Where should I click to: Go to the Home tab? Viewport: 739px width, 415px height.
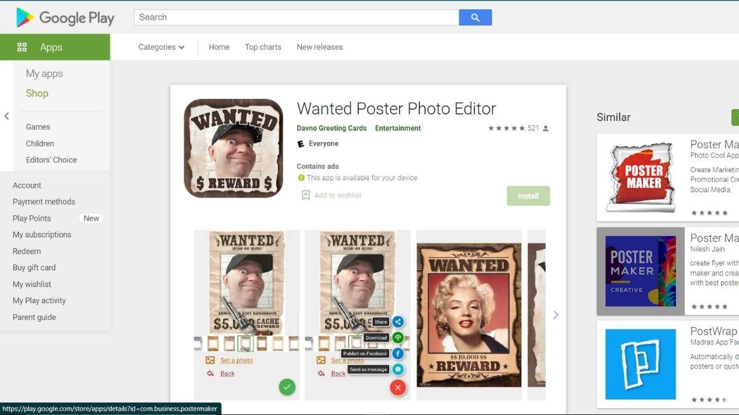(x=219, y=47)
